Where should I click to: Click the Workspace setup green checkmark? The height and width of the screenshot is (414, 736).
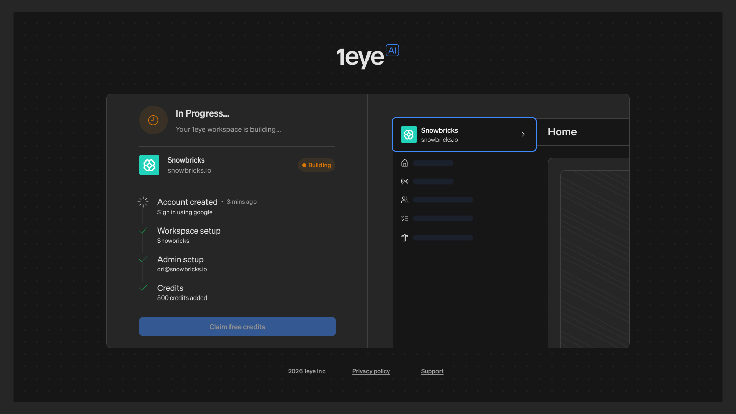(x=143, y=231)
